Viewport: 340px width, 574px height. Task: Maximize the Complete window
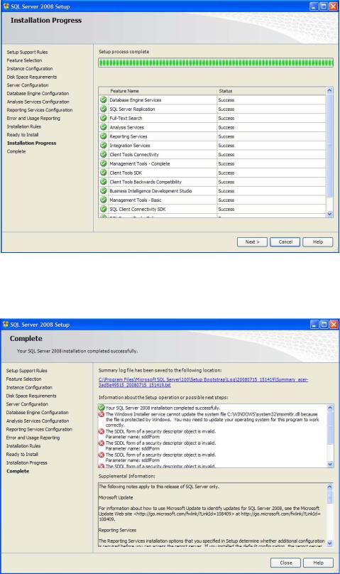point(324,325)
